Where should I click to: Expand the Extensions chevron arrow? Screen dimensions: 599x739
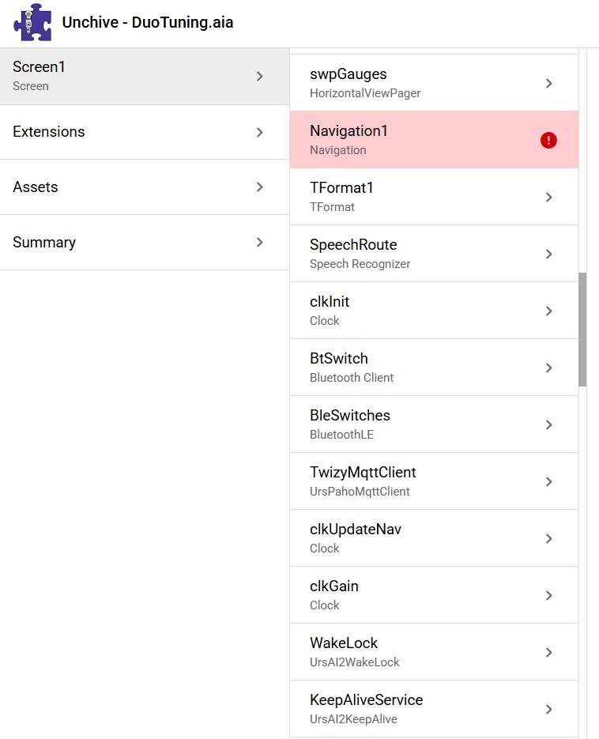click(x=260, y=132)
